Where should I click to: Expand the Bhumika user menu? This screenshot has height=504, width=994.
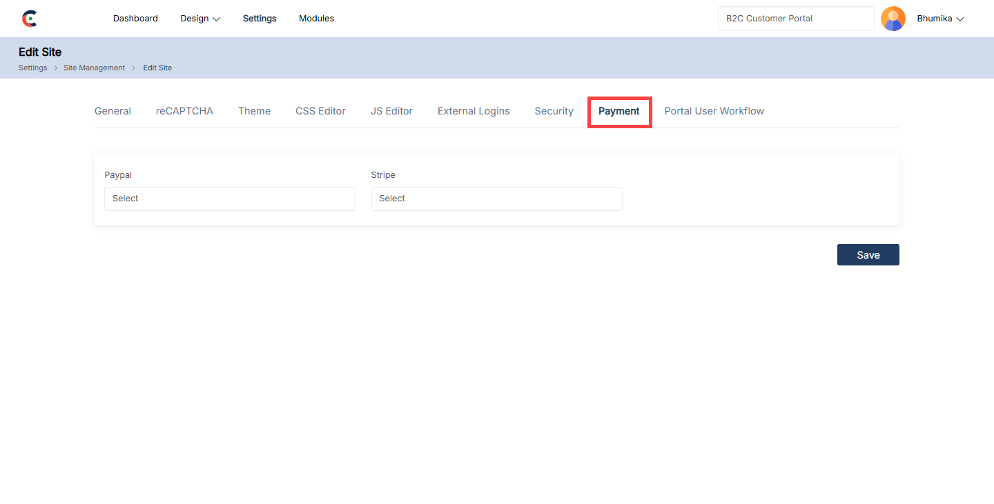939,19
